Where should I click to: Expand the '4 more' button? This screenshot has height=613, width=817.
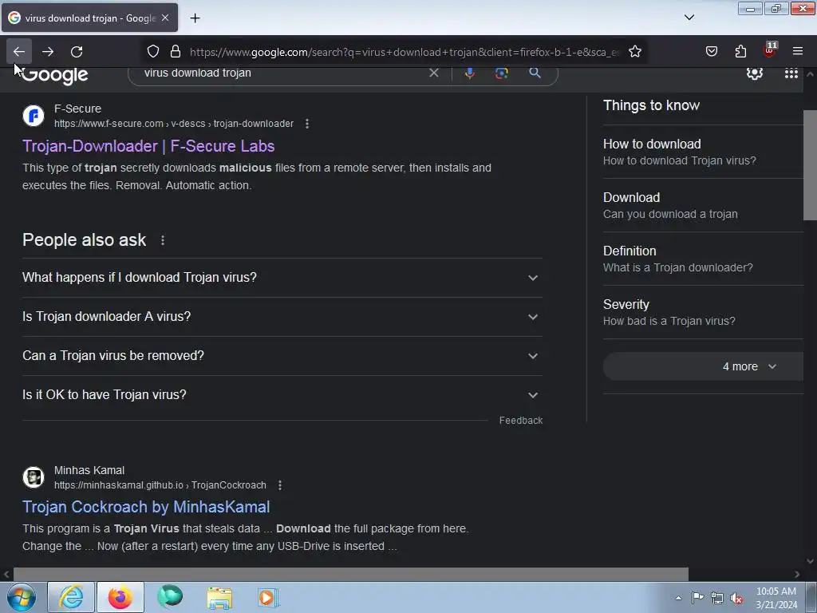pyautogui.click(x=703, y=366)
